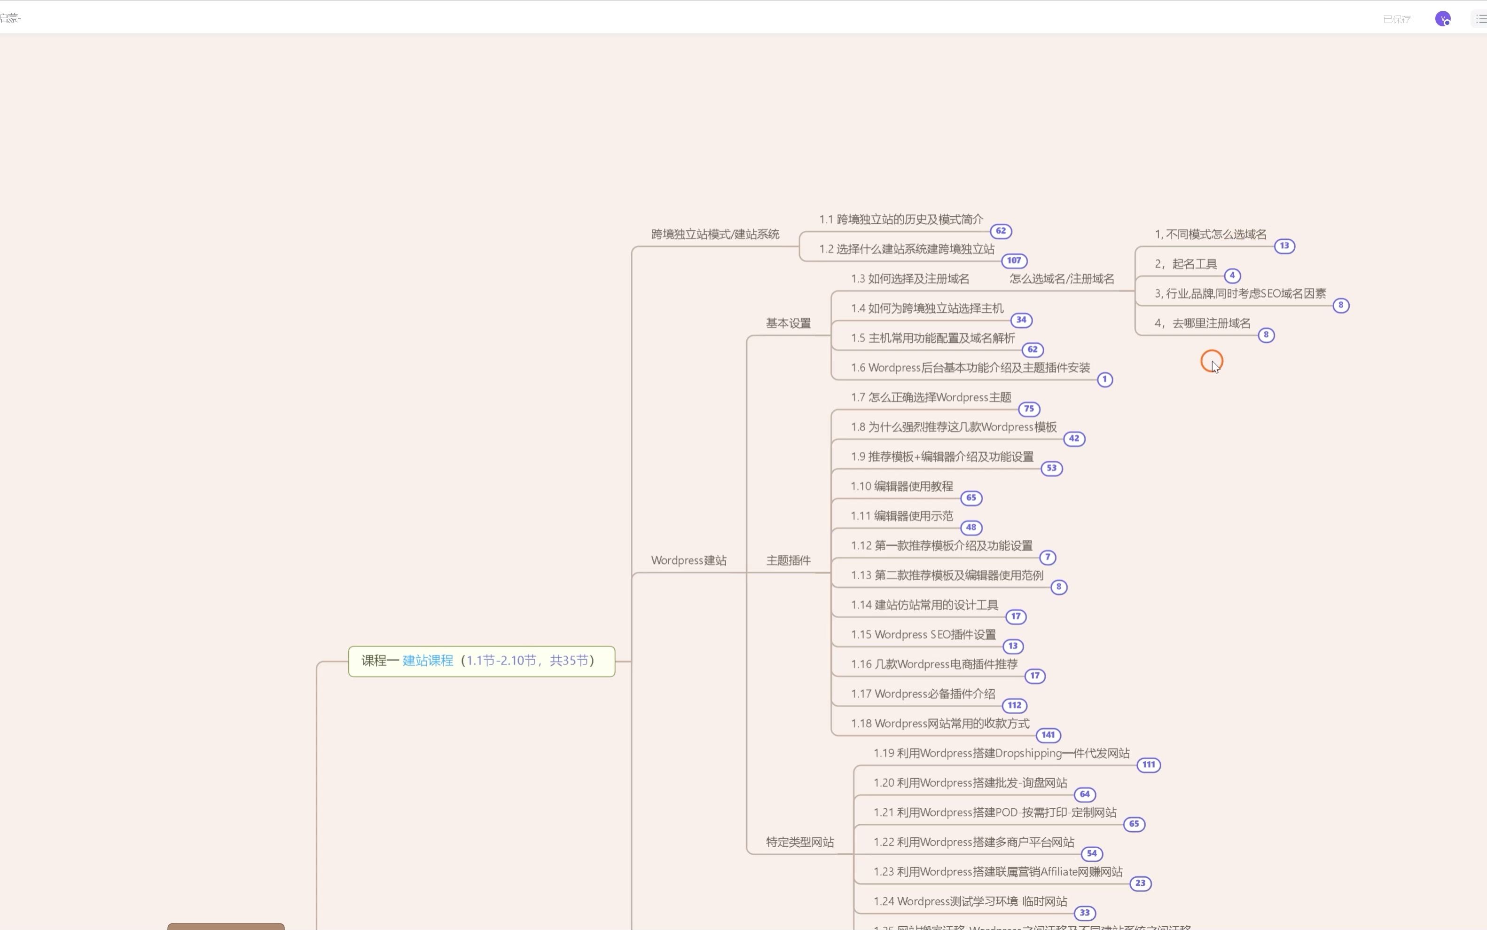Select node 1.7 怎么正确选择Wordpress主题

coord(931,397)
